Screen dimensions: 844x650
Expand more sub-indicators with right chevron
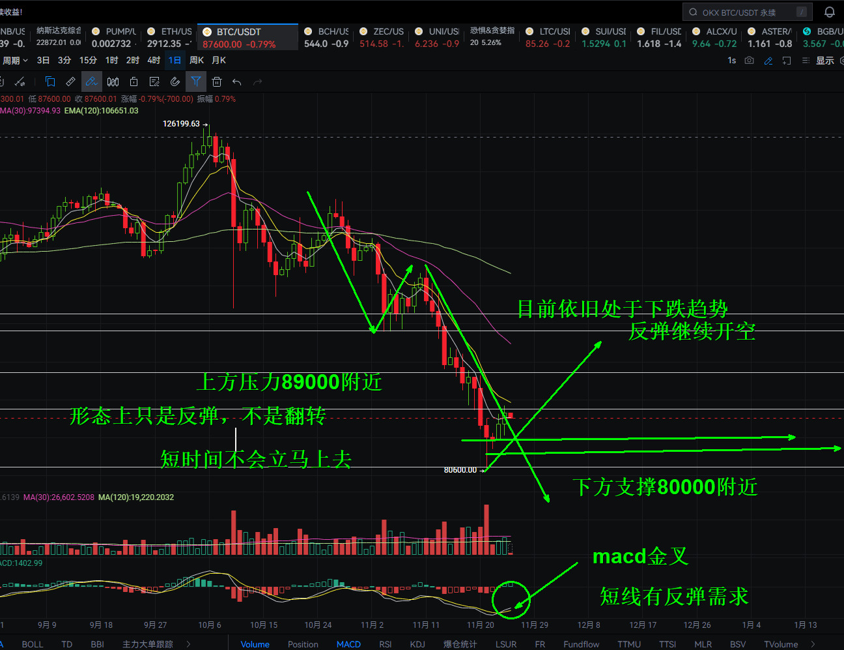[x=813, y=644]
